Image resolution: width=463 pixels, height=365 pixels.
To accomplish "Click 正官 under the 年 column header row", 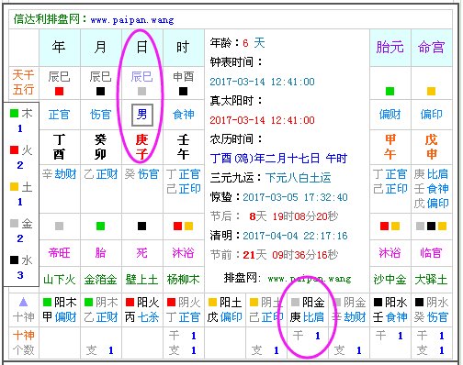I will (x=59, y=115).
